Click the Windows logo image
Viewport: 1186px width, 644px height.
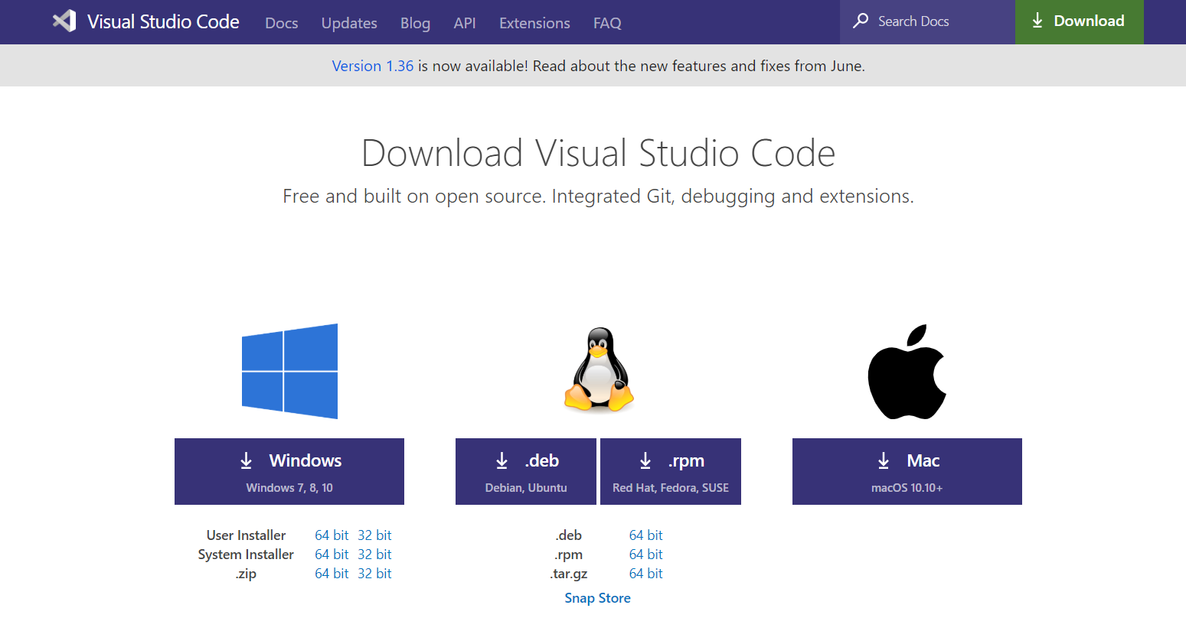289,371
